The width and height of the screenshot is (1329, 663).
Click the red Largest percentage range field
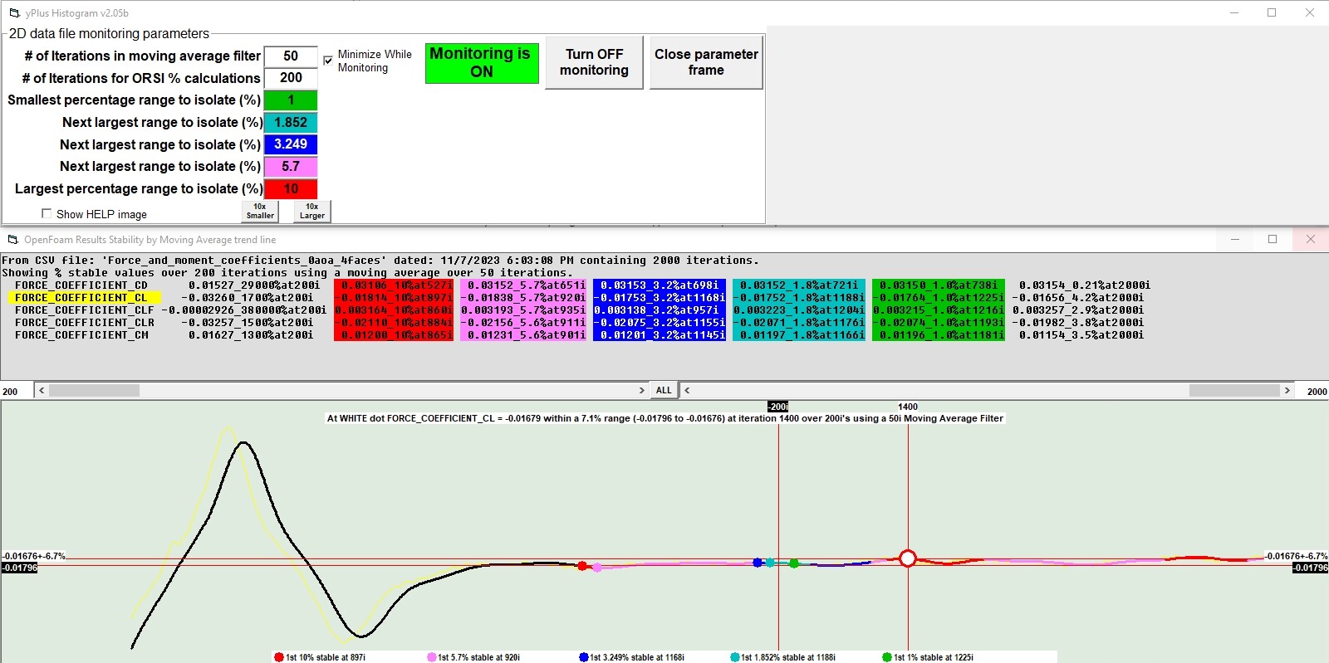tap(291, 189)
